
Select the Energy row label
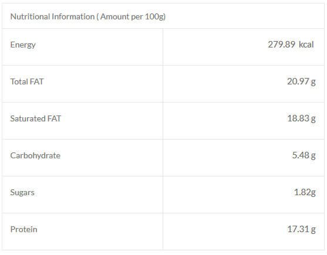pos(23,45)
